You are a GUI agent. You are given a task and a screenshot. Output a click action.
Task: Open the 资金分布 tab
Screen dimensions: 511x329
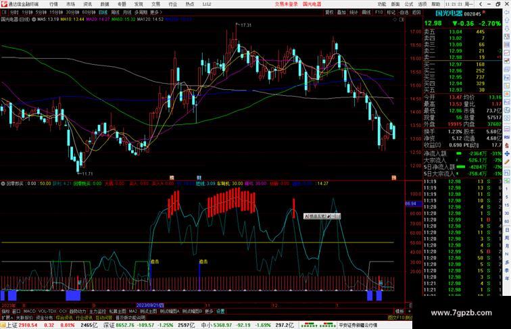45,318
